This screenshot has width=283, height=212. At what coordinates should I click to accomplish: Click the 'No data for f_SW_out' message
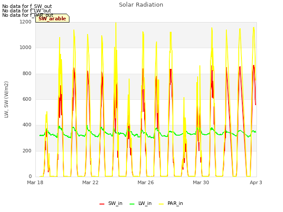[x=27, y=6]
